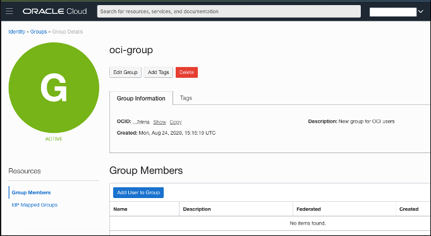Open IdP Mapped Groups resource

click(34, 205)
